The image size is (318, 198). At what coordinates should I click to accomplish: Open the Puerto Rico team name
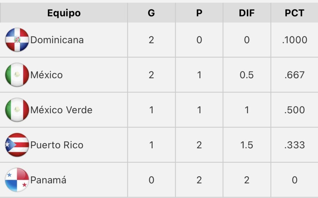point(57,145)
